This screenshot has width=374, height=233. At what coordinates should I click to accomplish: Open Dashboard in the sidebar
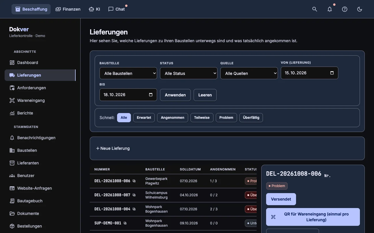(40, 63)
